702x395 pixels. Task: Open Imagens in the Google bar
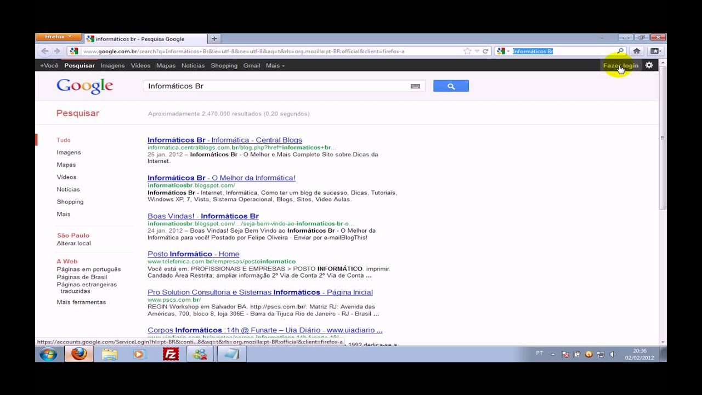click(x=112, y=65)
